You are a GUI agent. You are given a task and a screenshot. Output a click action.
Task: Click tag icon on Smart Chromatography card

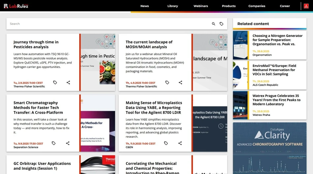coord(53,143)
